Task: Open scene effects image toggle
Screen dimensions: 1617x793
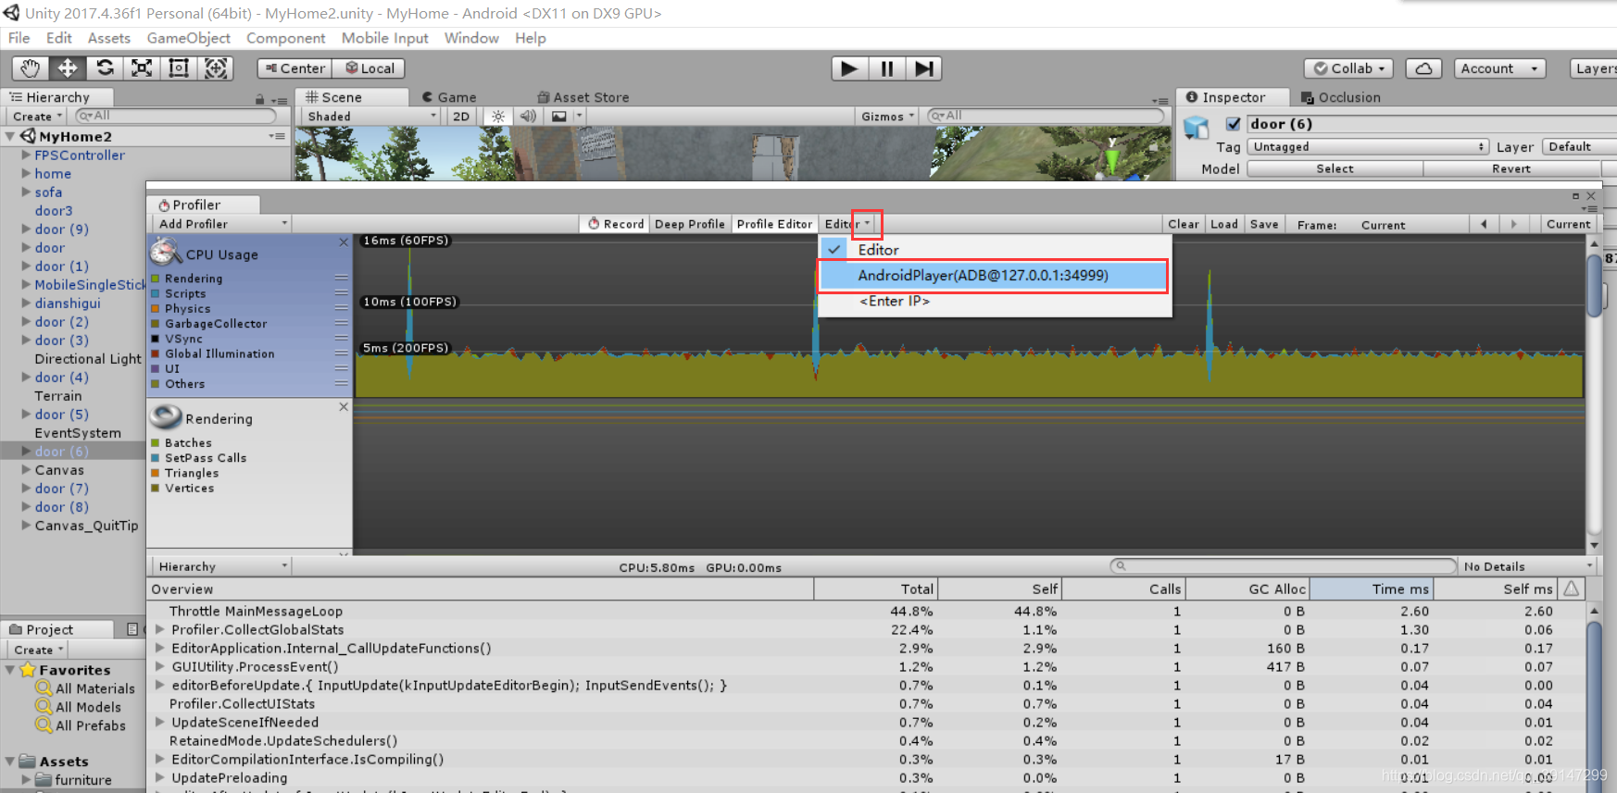Action: [559, 117]
